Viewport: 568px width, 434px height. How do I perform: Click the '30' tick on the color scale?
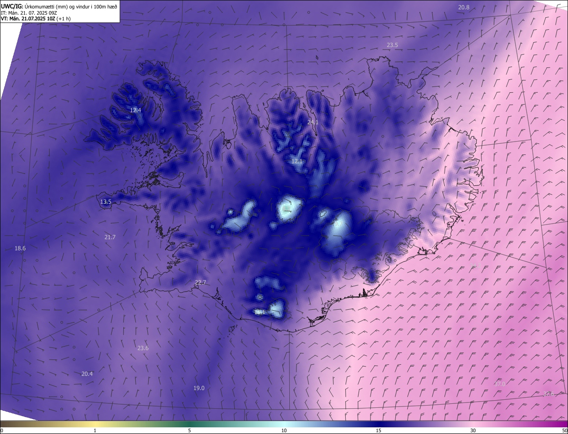point(473,430)
